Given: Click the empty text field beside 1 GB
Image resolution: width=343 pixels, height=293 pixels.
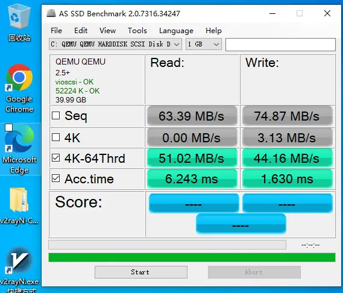Looking at the screenshot, I should click(280, 45).
